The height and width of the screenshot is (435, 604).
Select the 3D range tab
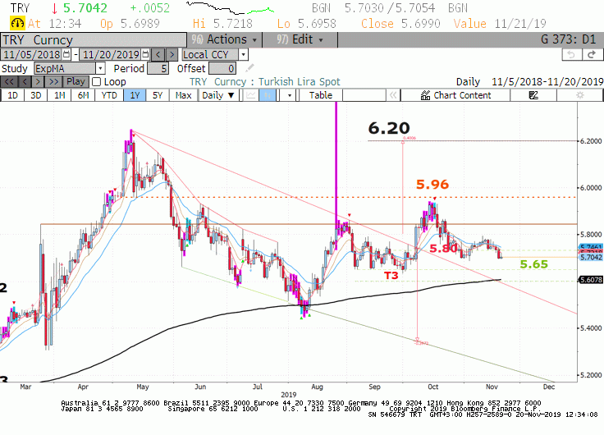pos(36,95)
